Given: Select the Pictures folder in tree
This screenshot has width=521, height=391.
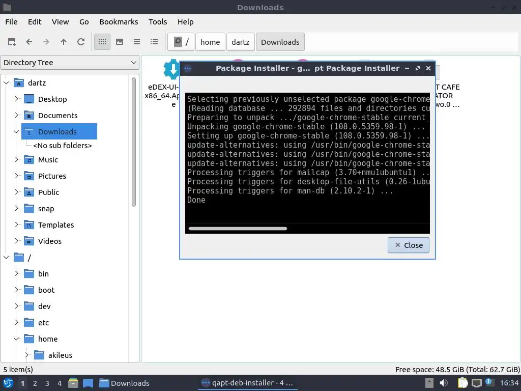Looking at the screenshot, I should (x=45, y=176).
